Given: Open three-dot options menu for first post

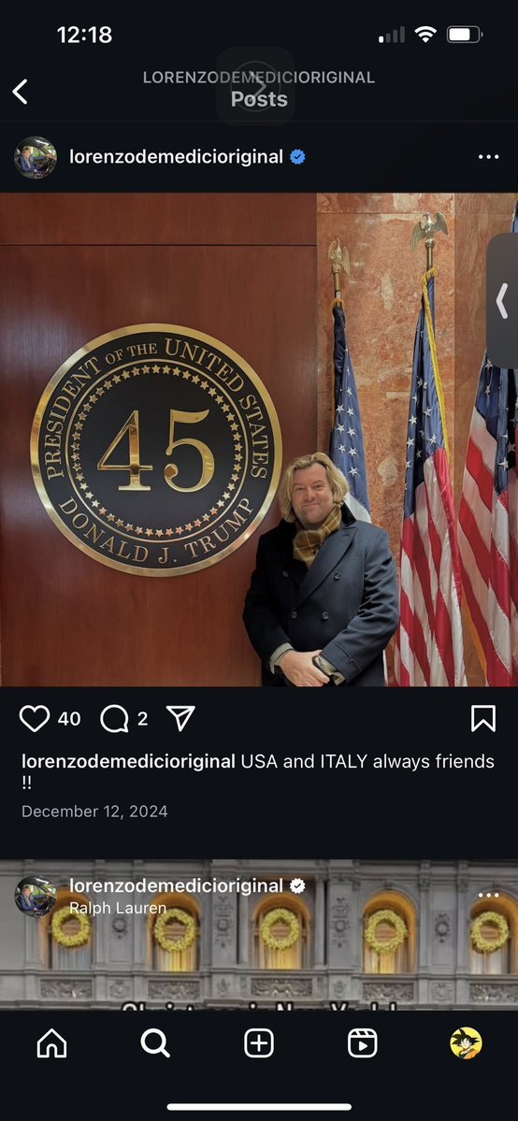Looking at the screenshot, I should point(489,157).
